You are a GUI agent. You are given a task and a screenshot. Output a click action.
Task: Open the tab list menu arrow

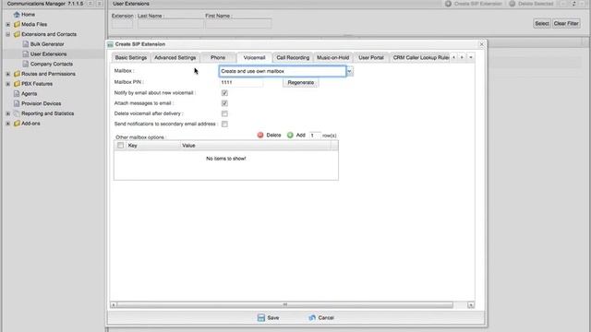point(471,57)
